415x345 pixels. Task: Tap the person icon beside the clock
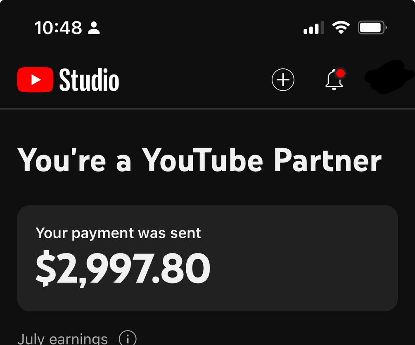click(94, 28)
